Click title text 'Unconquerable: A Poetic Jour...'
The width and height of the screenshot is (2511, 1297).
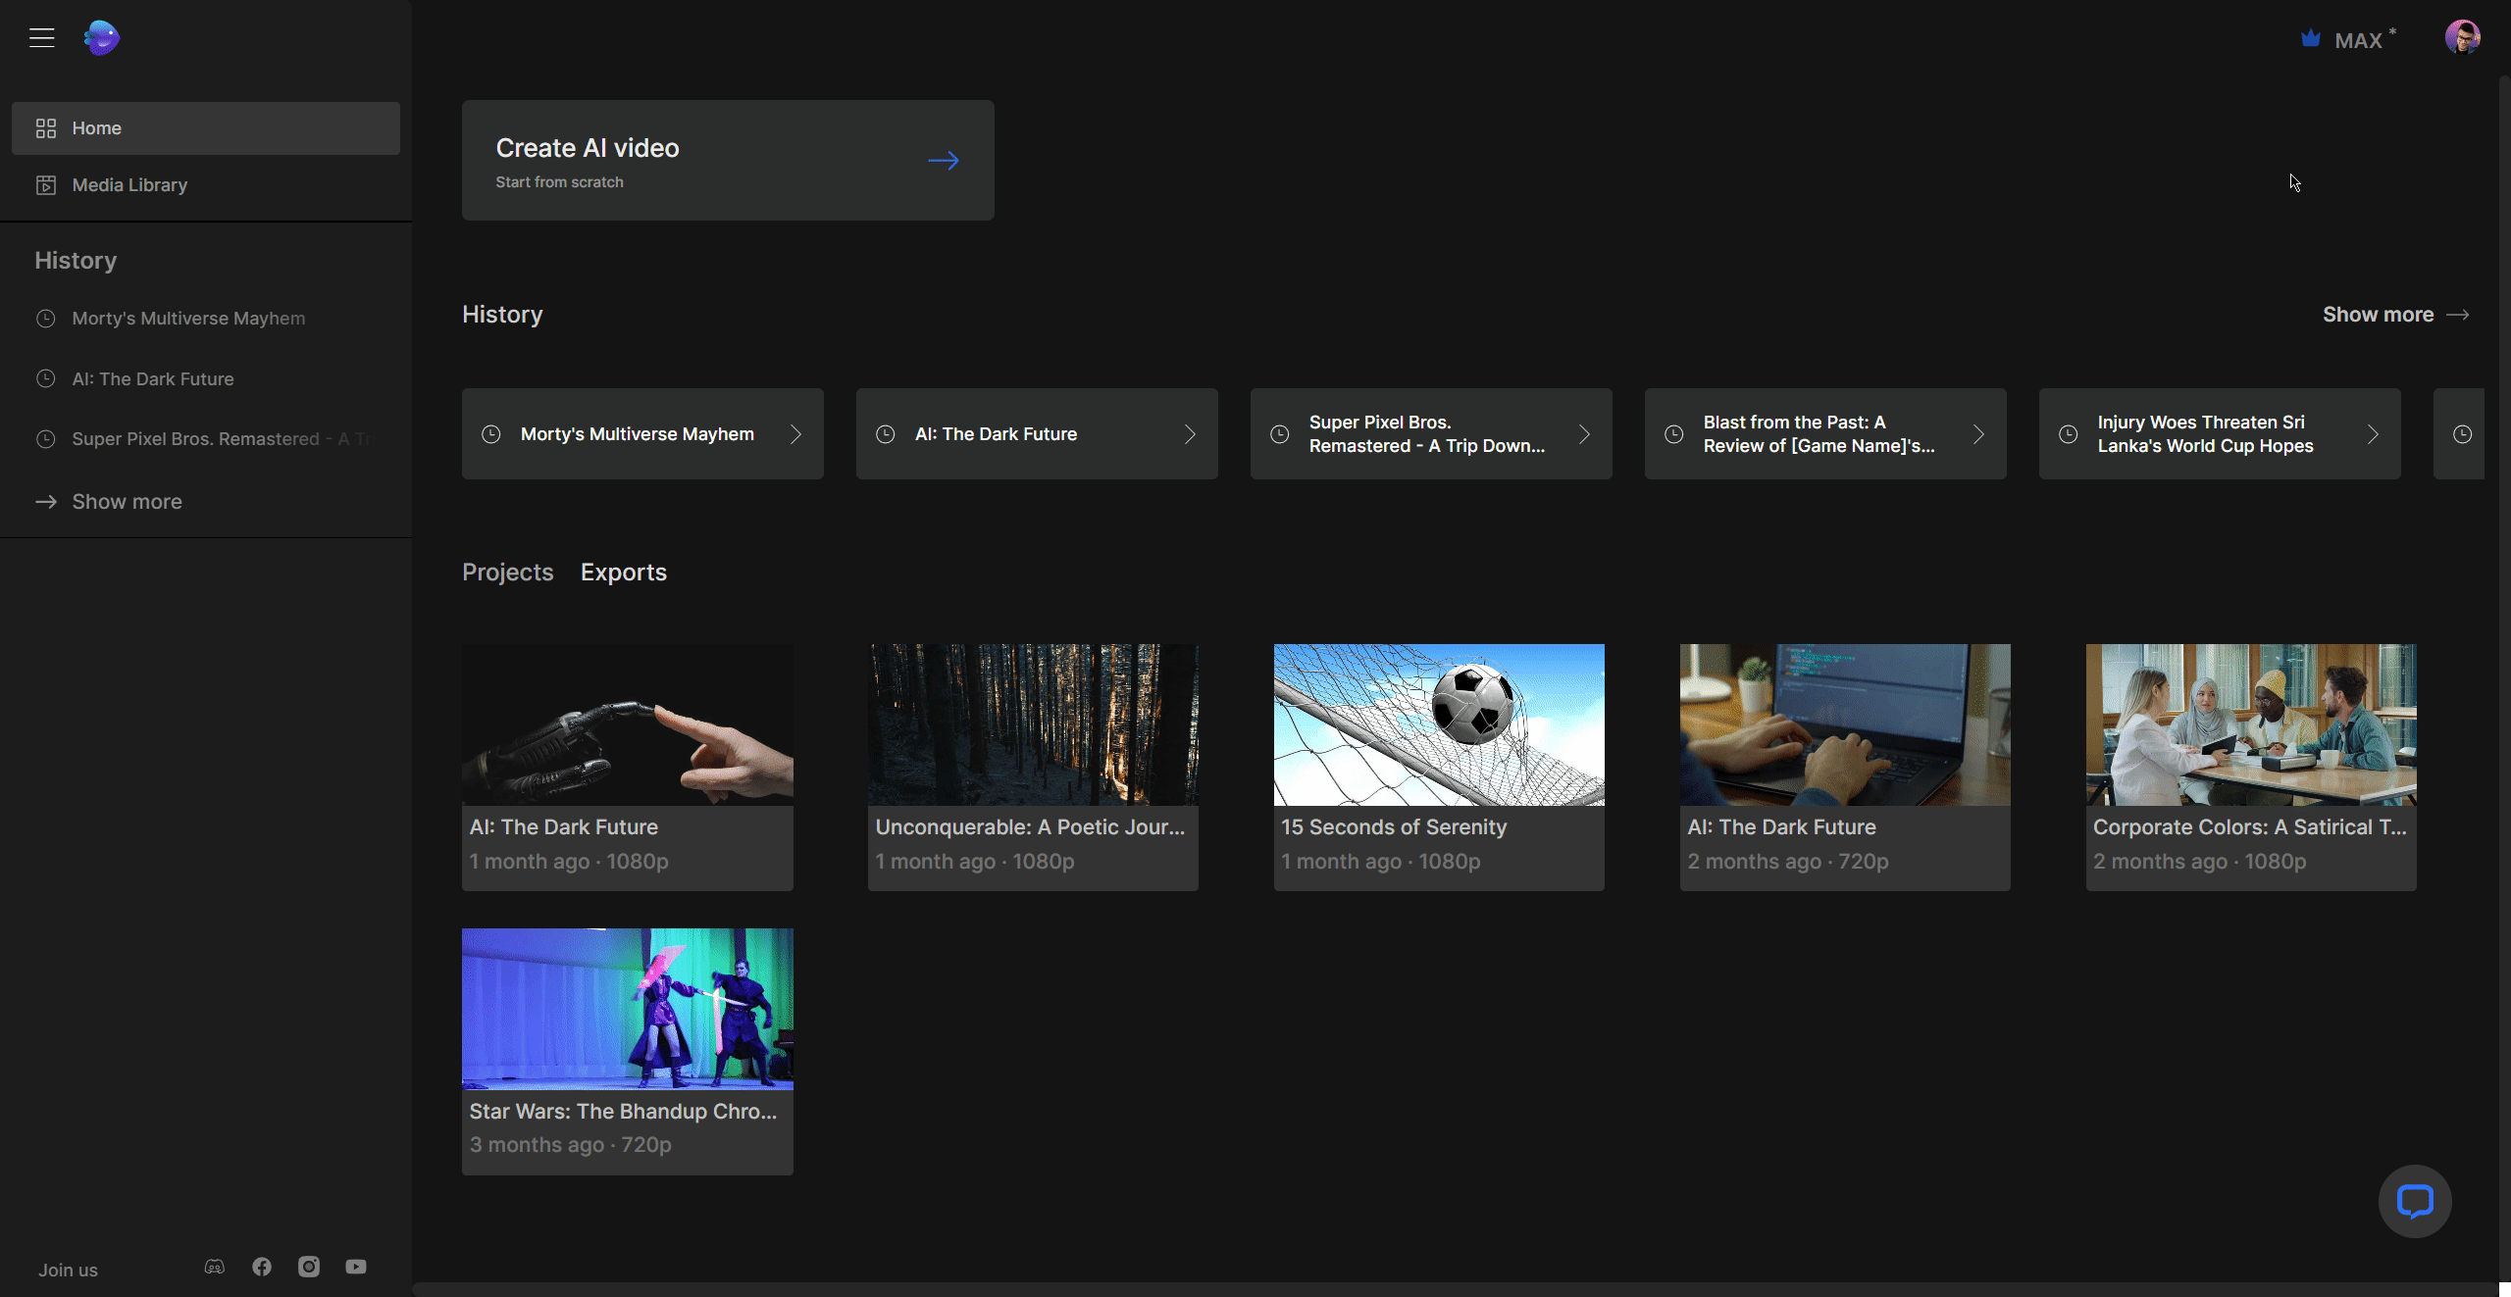[x=1030, y=827]
